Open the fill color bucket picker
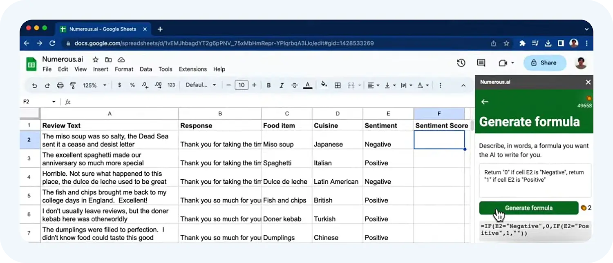 (x=324, y=85)
